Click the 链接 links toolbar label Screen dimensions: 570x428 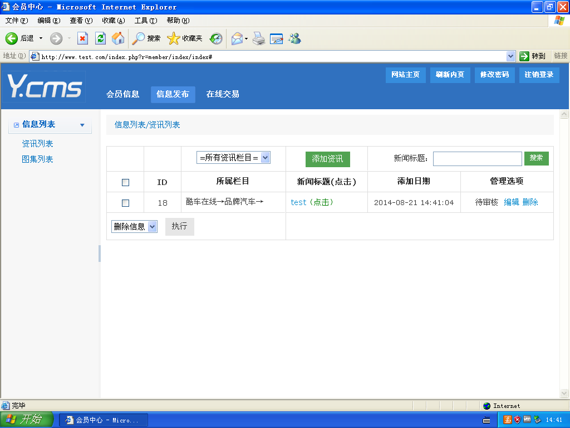tap(561, 56)
